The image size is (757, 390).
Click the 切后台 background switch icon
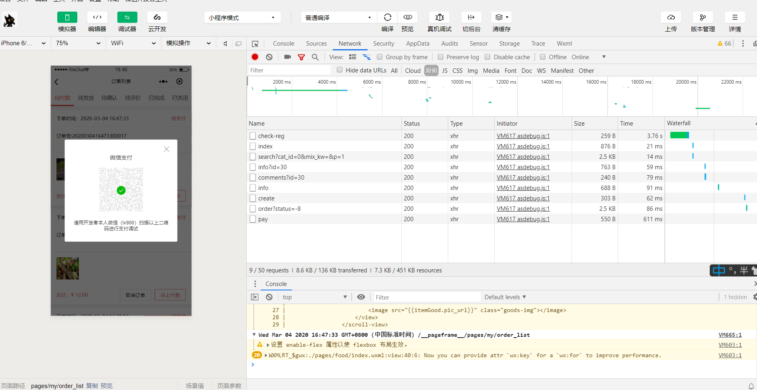coord(471,17)
